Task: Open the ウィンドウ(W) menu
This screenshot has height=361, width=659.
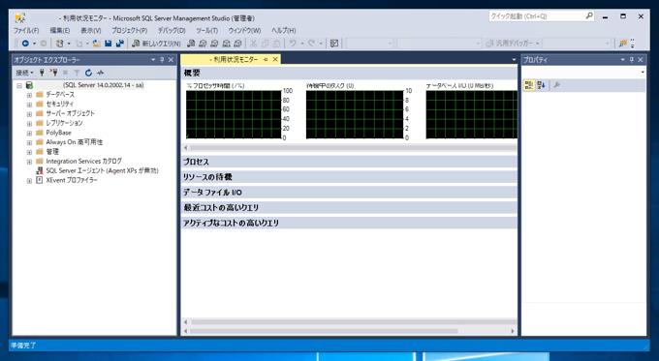Action: [244, 31]
